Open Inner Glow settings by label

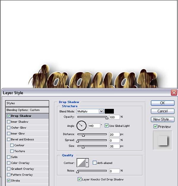point(18,133)
